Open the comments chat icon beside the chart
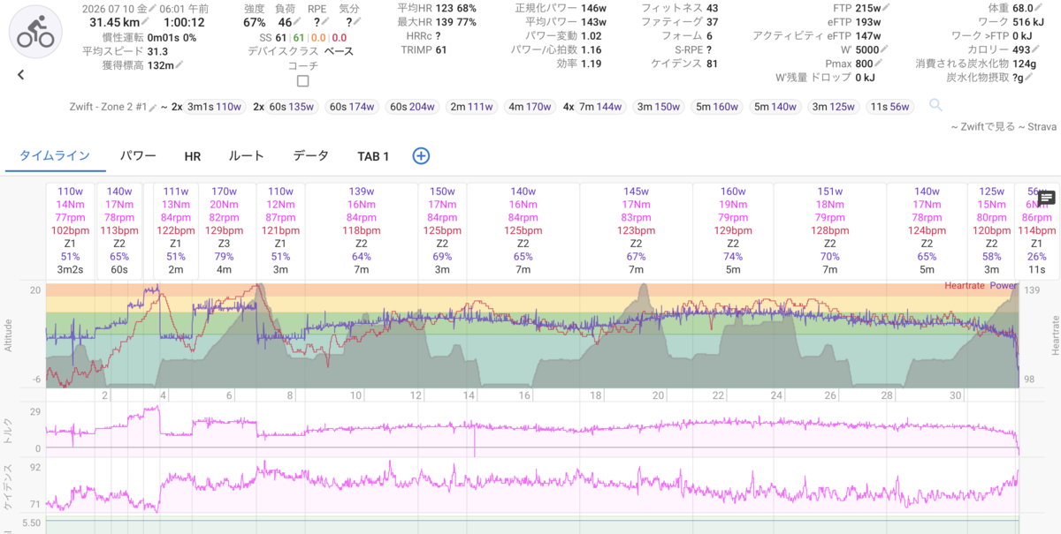The image size is (1061, 534). (1047, 198)
